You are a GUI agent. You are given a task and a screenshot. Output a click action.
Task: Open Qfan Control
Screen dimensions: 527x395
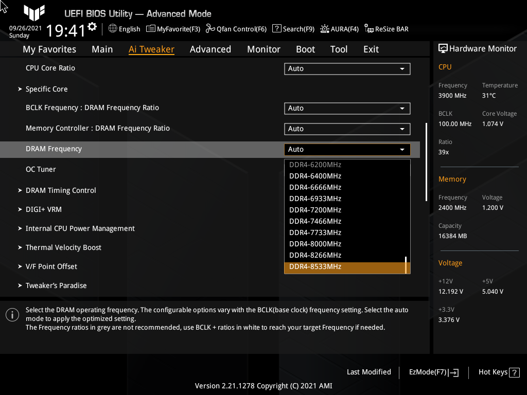coord(236,29)
